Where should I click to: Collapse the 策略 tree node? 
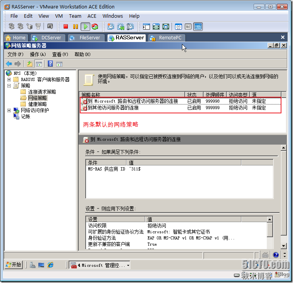9,86
